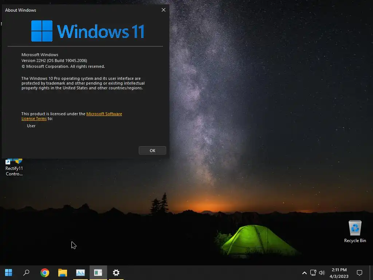Click the Microsoft Corporation copyright line
This screenshot has width=373, height=280.
(63, 66)
